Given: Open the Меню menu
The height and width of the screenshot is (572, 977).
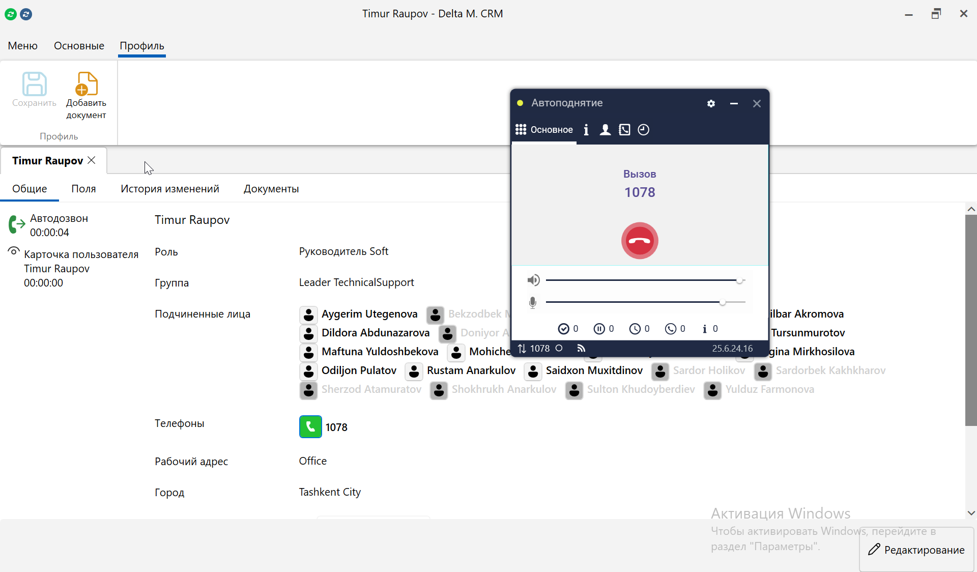Looking at the screenshot, I should (x=22, y=46).
